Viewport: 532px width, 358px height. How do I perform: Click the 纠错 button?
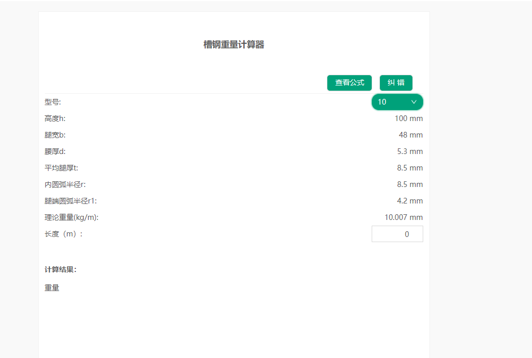click(x=396, y=83)
